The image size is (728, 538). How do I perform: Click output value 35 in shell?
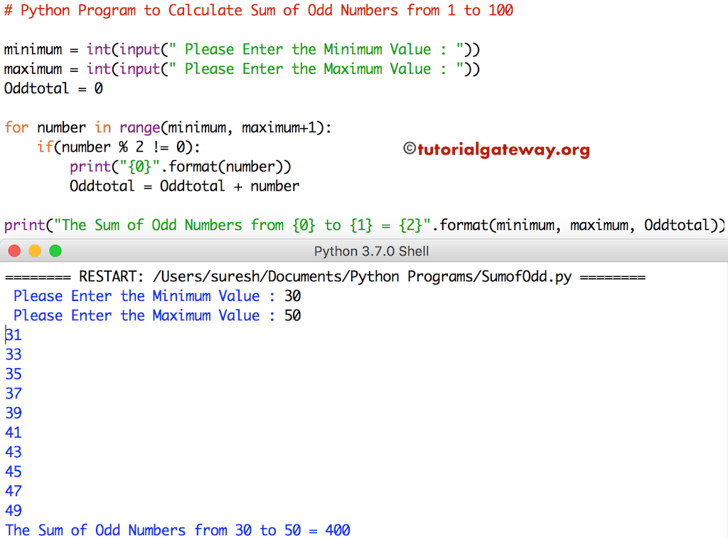tap(13, 374)
